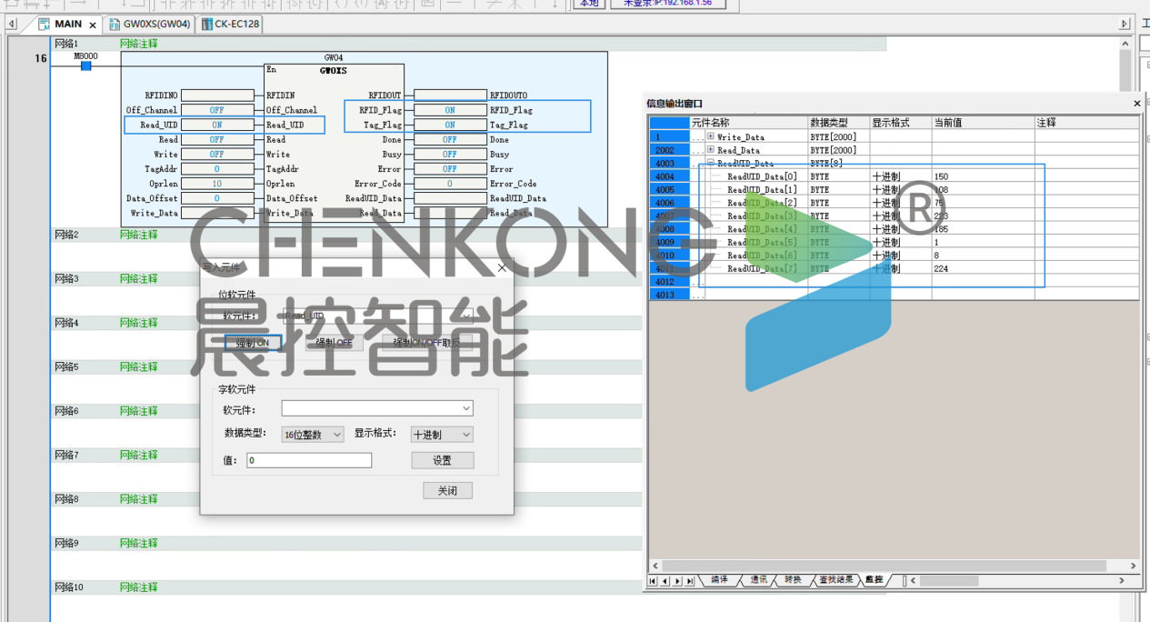Viewport: 1150px width, 622px height.
Task: Select the ReadUID_Data[1] row name
Action: (762, 190)
